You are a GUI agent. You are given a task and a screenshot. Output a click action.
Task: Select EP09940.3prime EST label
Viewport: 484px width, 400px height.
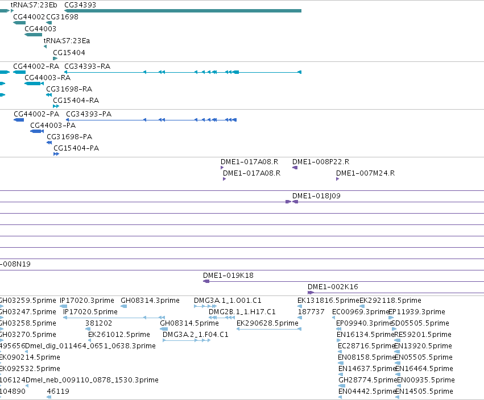[364, 323]
